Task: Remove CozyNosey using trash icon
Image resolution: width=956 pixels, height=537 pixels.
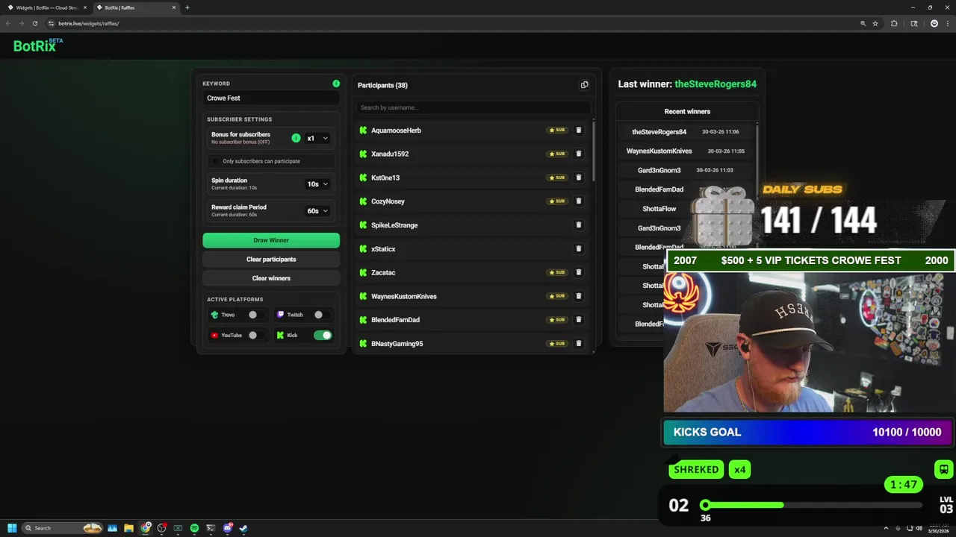Action: tap(578, 201)
